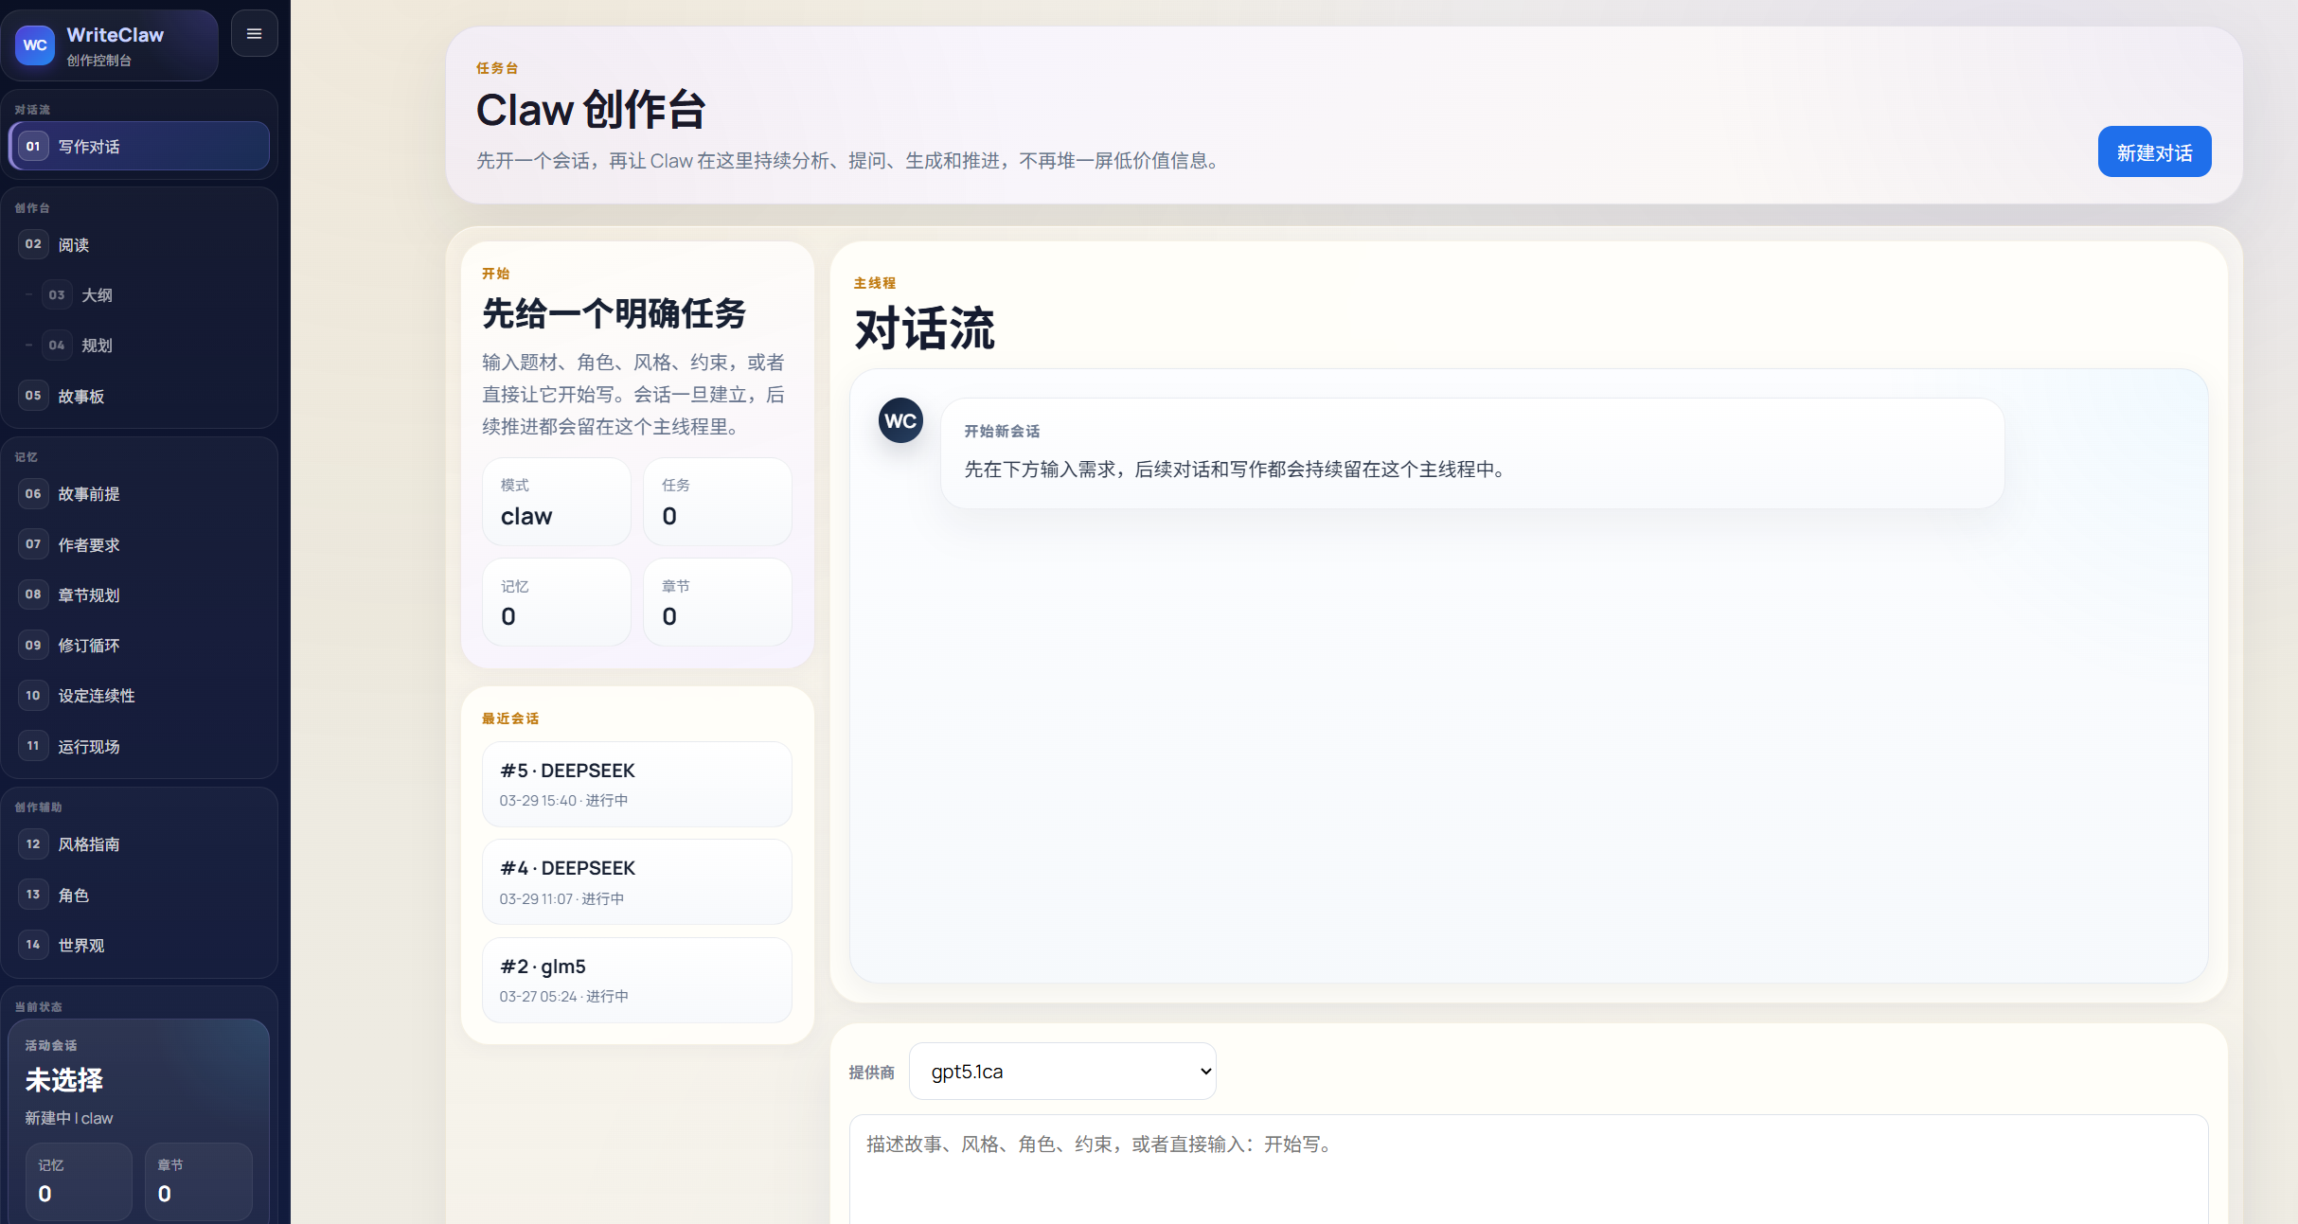Open the 角色 panel
2298x1224 pixels.
(139, 894)
